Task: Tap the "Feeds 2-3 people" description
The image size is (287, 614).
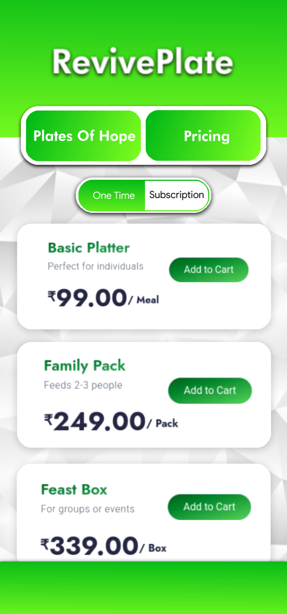Action: [x=83, y=385]
